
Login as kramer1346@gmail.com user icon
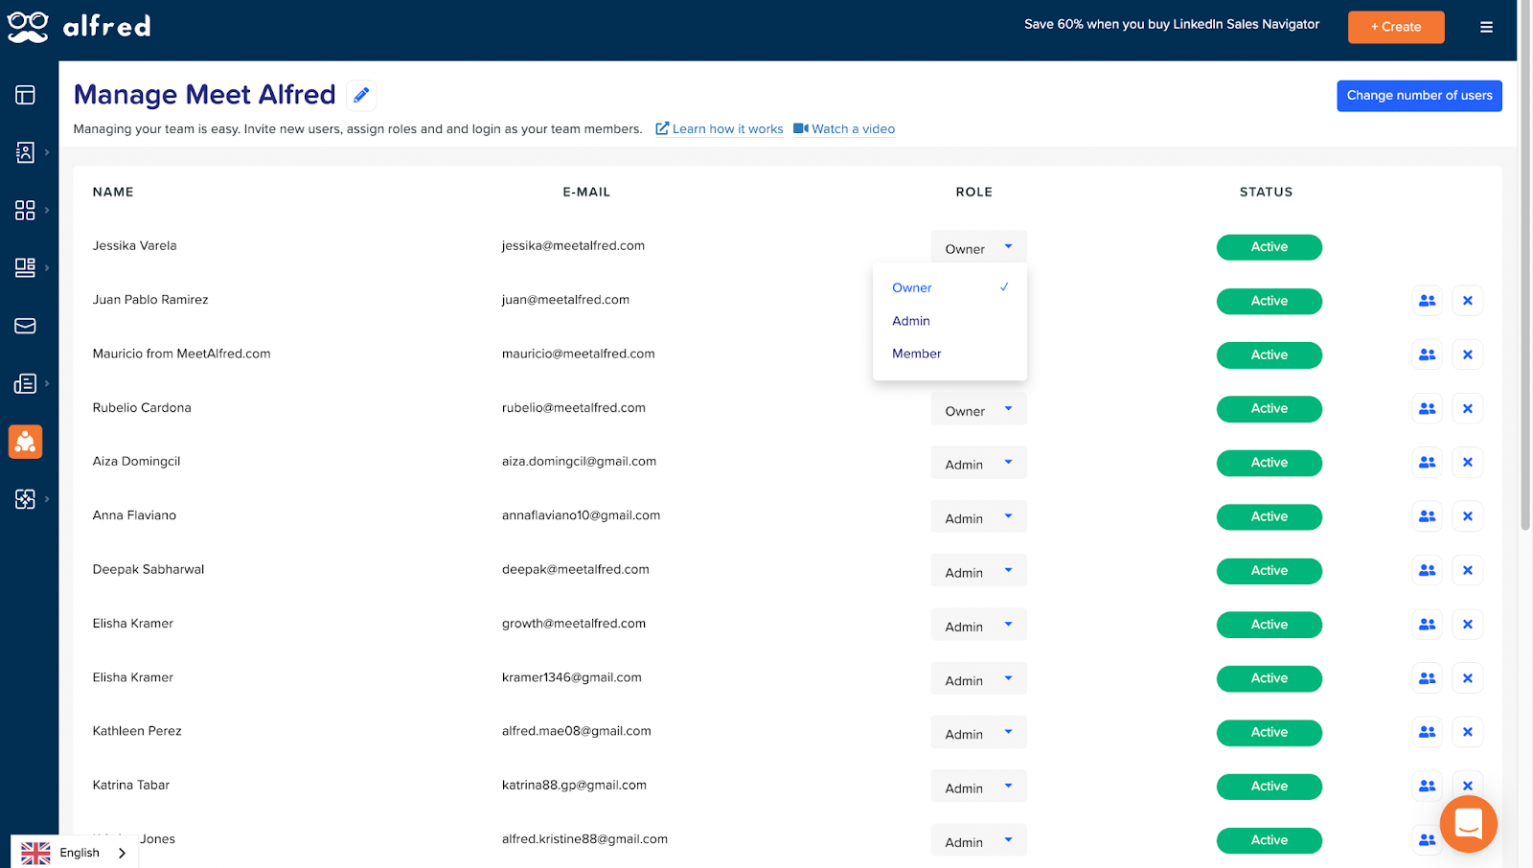1427,678
